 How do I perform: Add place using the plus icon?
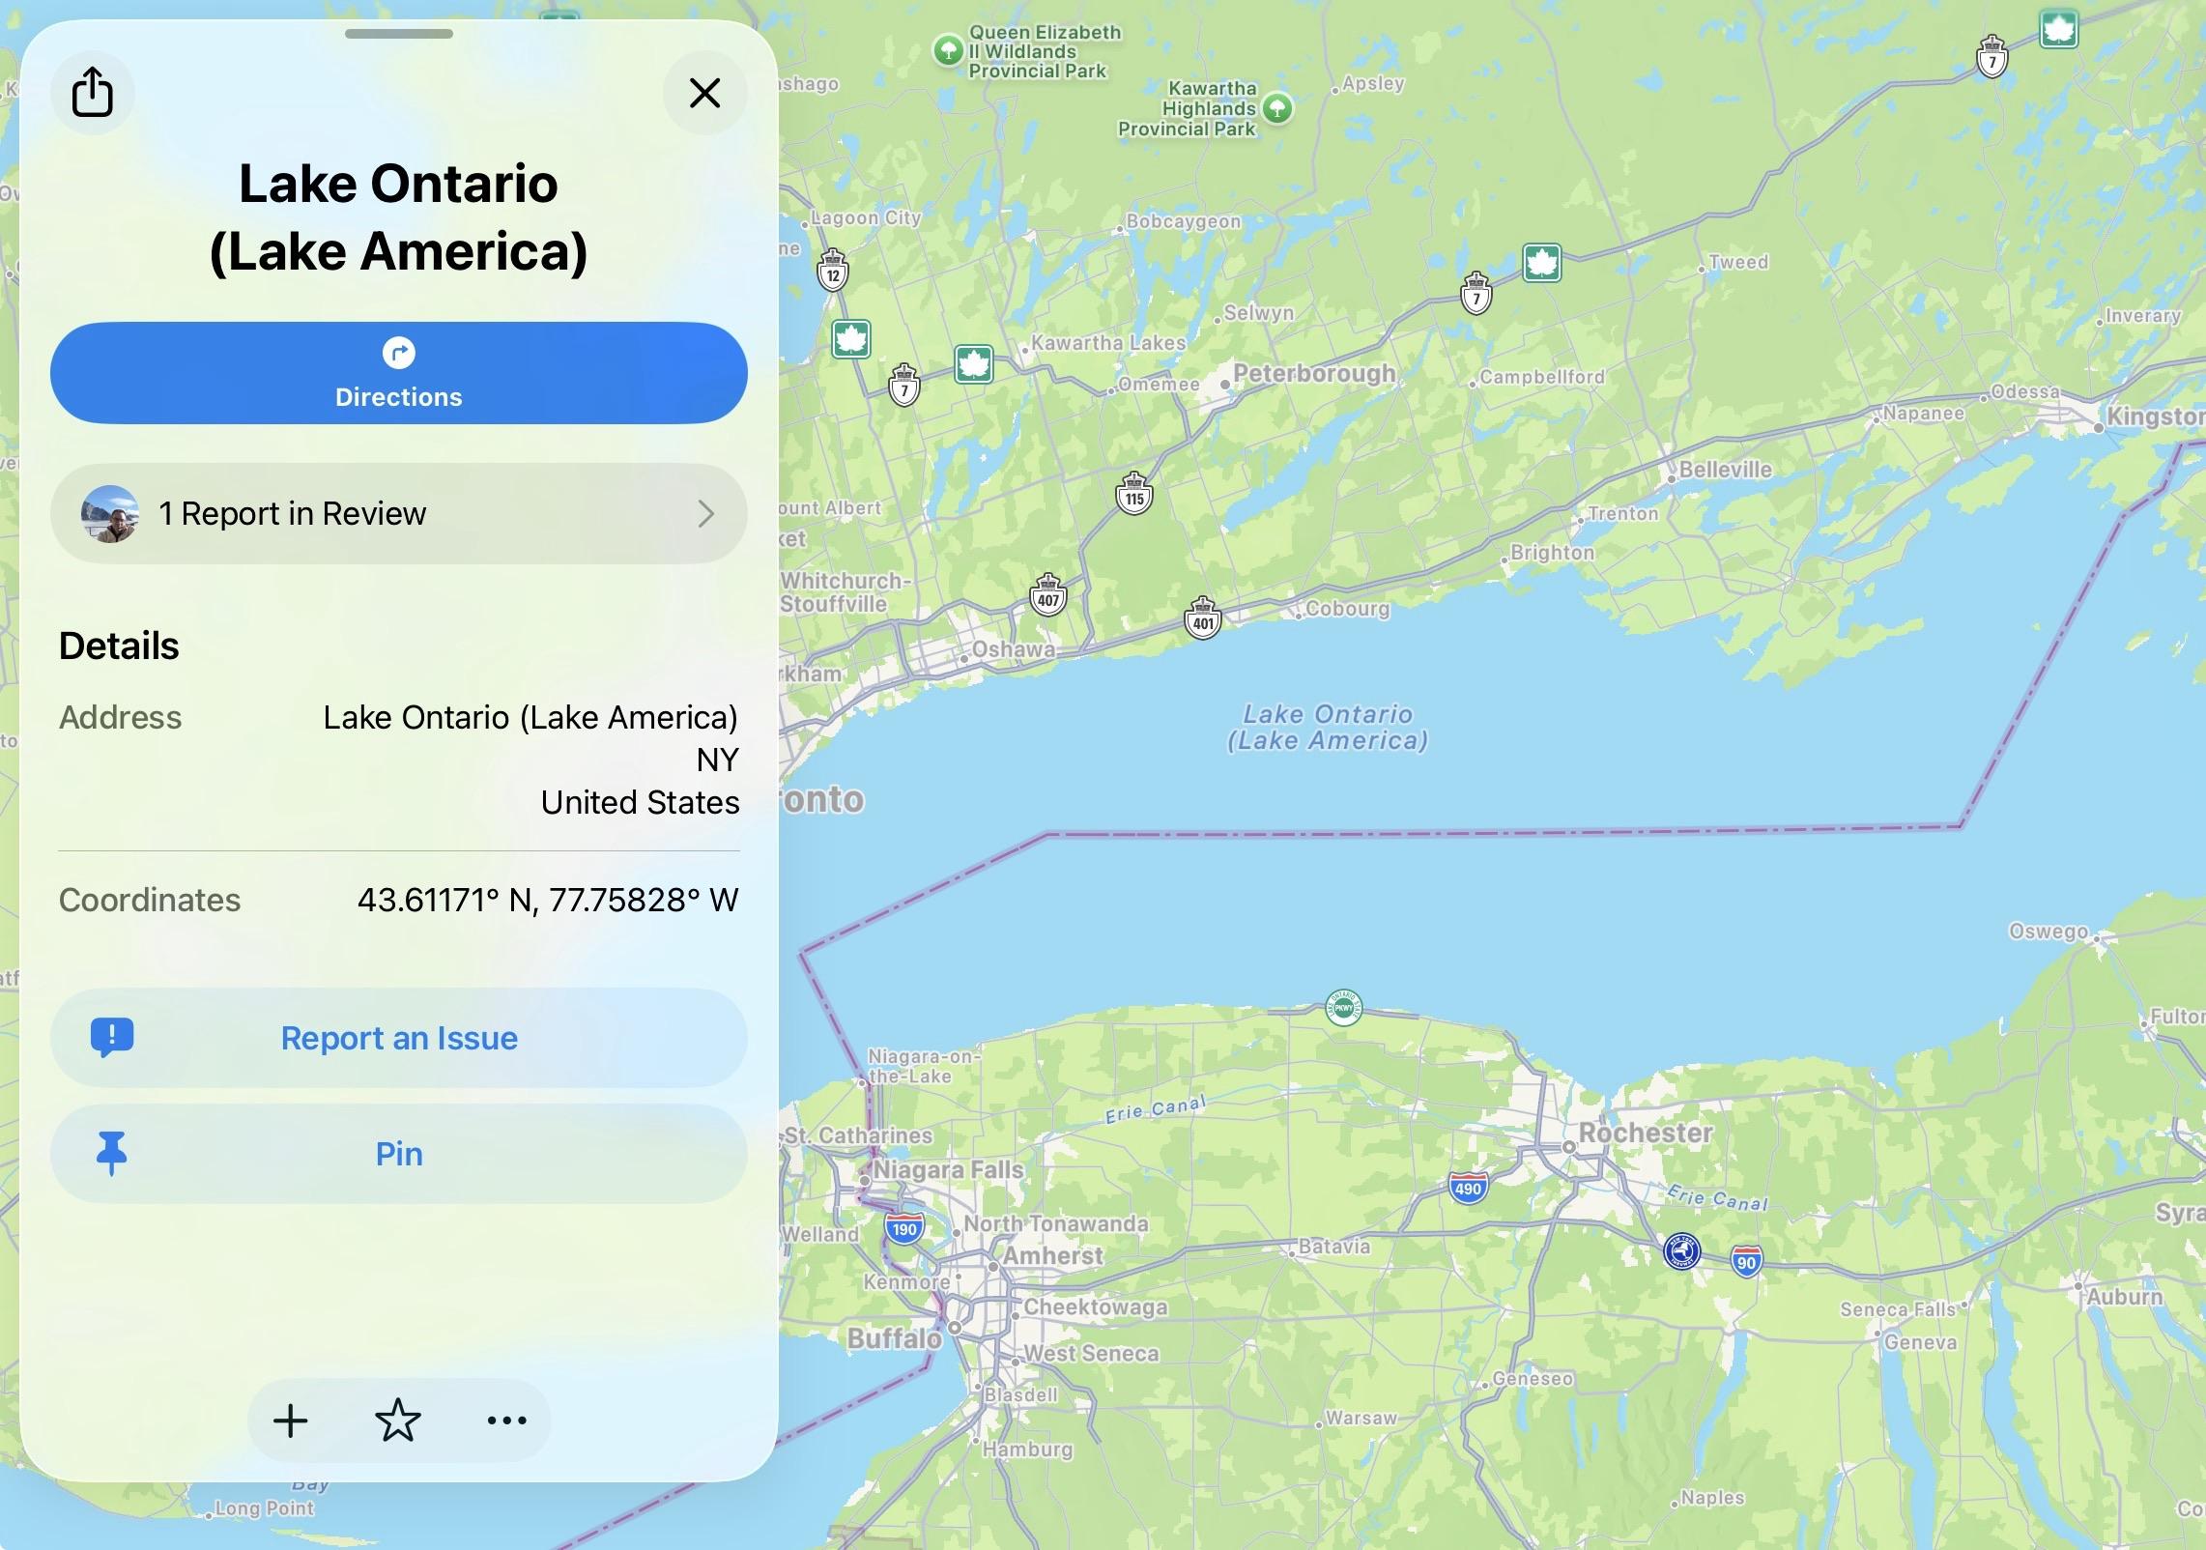(290, 1421)
